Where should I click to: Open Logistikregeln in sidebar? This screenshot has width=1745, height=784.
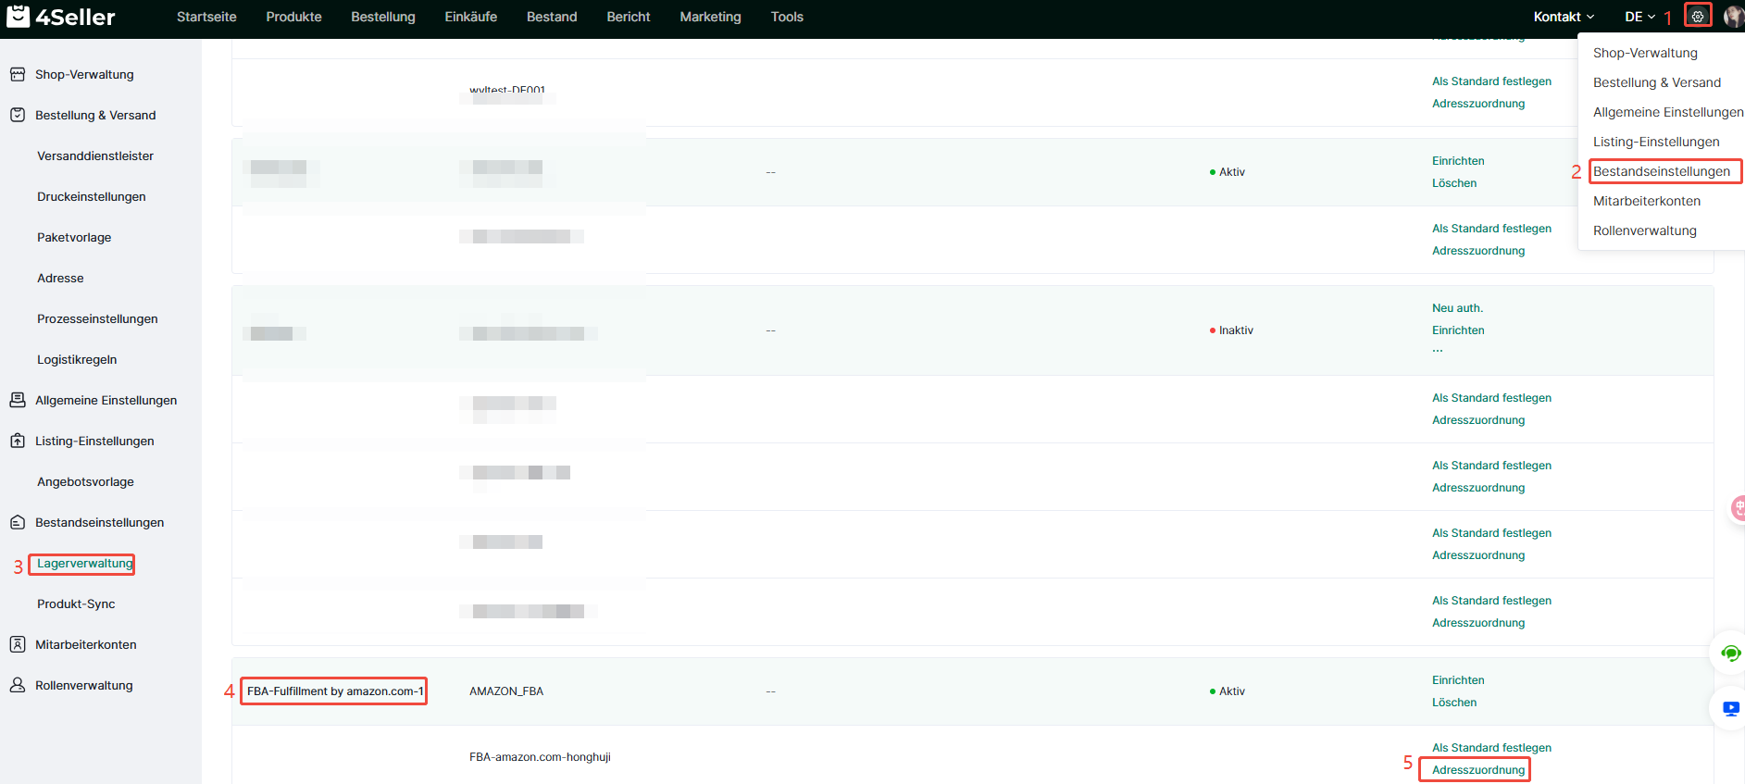77,359
